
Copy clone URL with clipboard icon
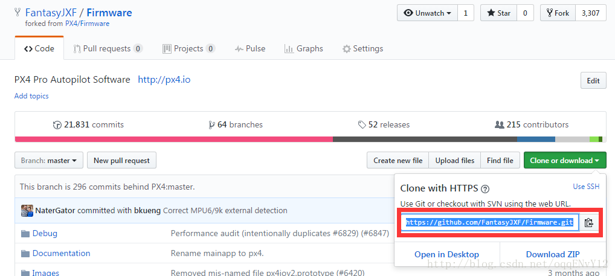[589, 223]
